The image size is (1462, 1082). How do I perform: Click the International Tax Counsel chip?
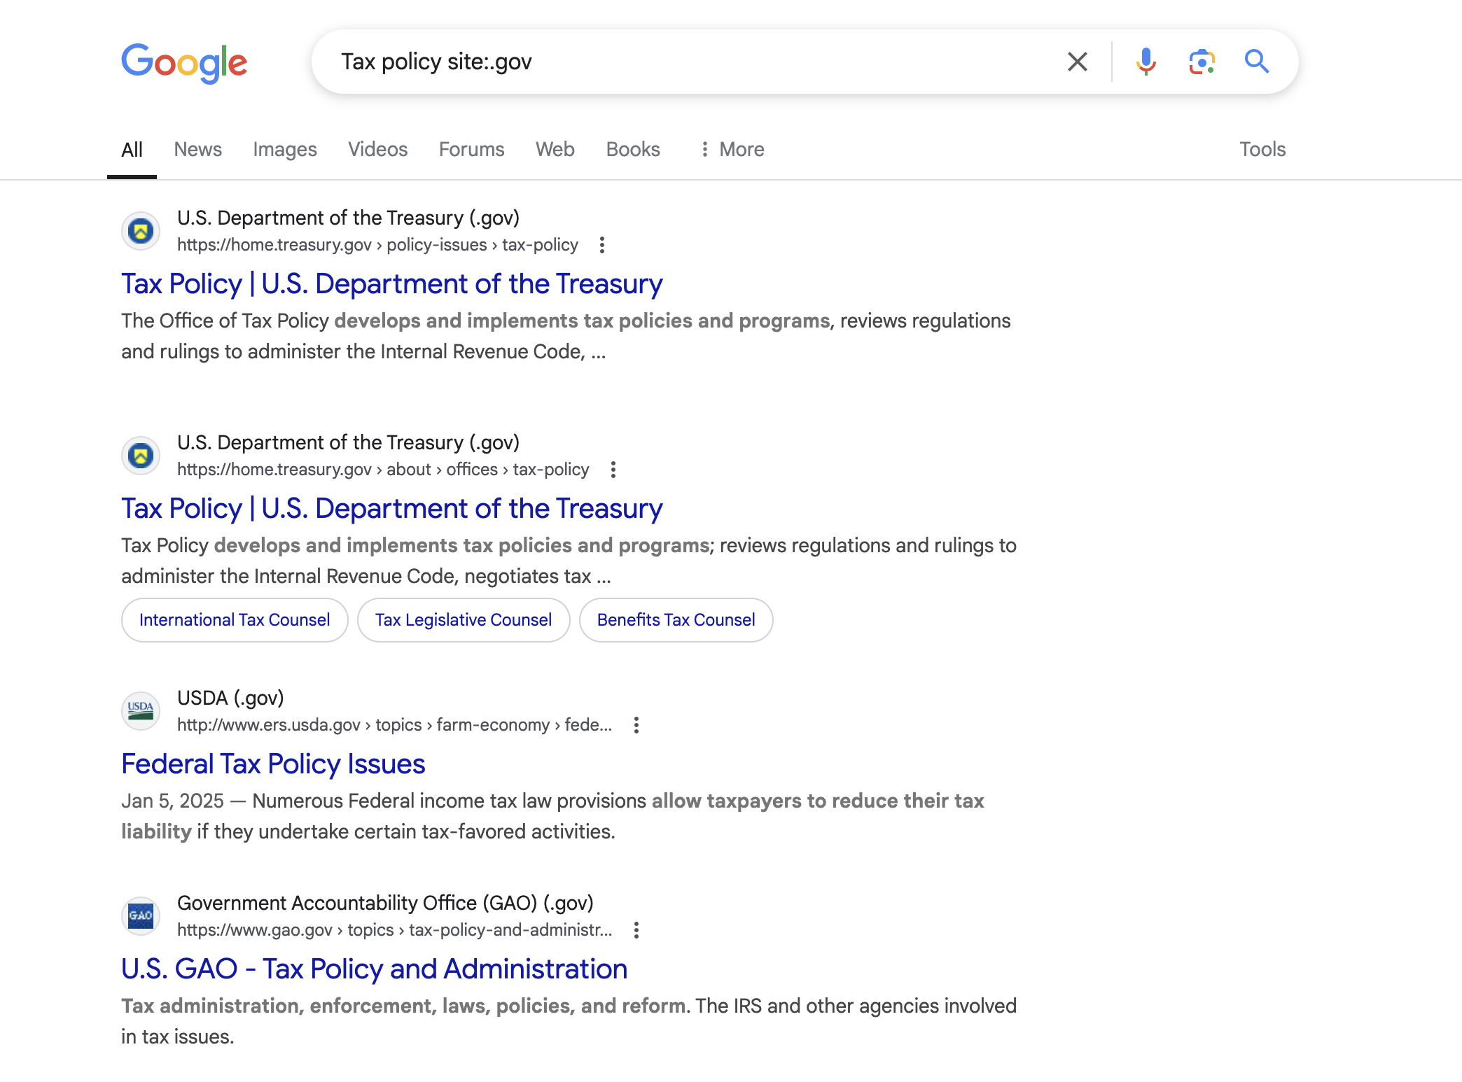pos(235,620)
